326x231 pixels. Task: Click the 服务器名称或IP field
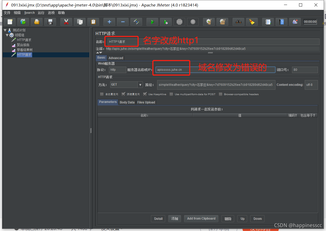[215, 70]
